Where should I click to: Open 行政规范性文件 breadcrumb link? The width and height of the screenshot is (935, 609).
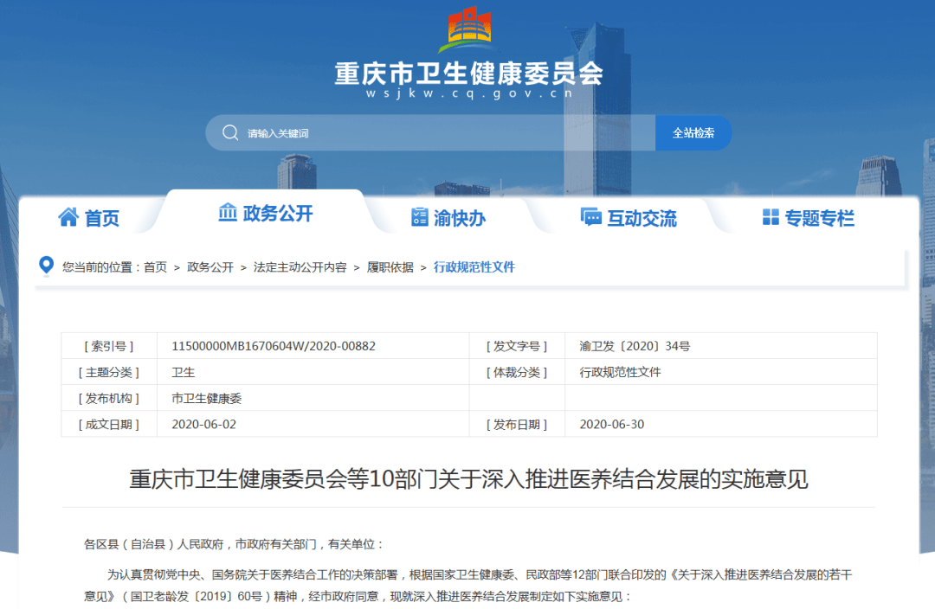pos(474,267)
